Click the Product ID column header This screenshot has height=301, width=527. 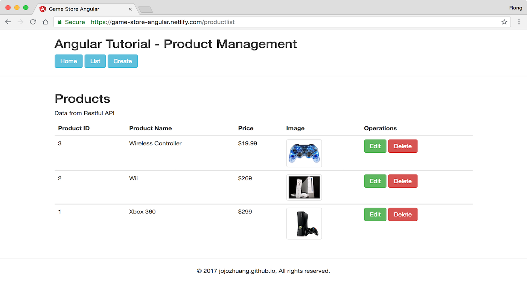74,128
